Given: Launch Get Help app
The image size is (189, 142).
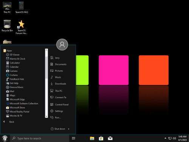Looking at the screenshot, I should tap(12, 83).
